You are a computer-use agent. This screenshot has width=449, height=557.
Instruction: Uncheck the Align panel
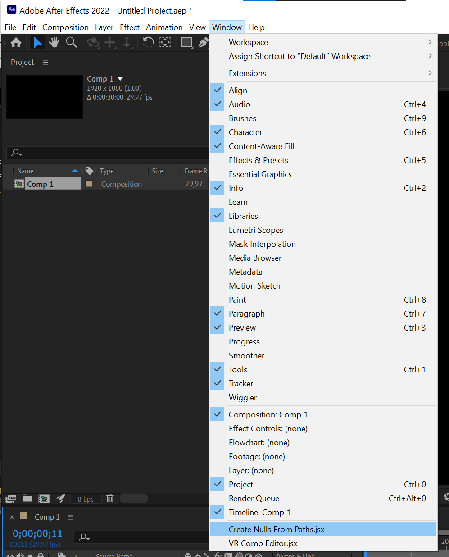click(323, 90)
